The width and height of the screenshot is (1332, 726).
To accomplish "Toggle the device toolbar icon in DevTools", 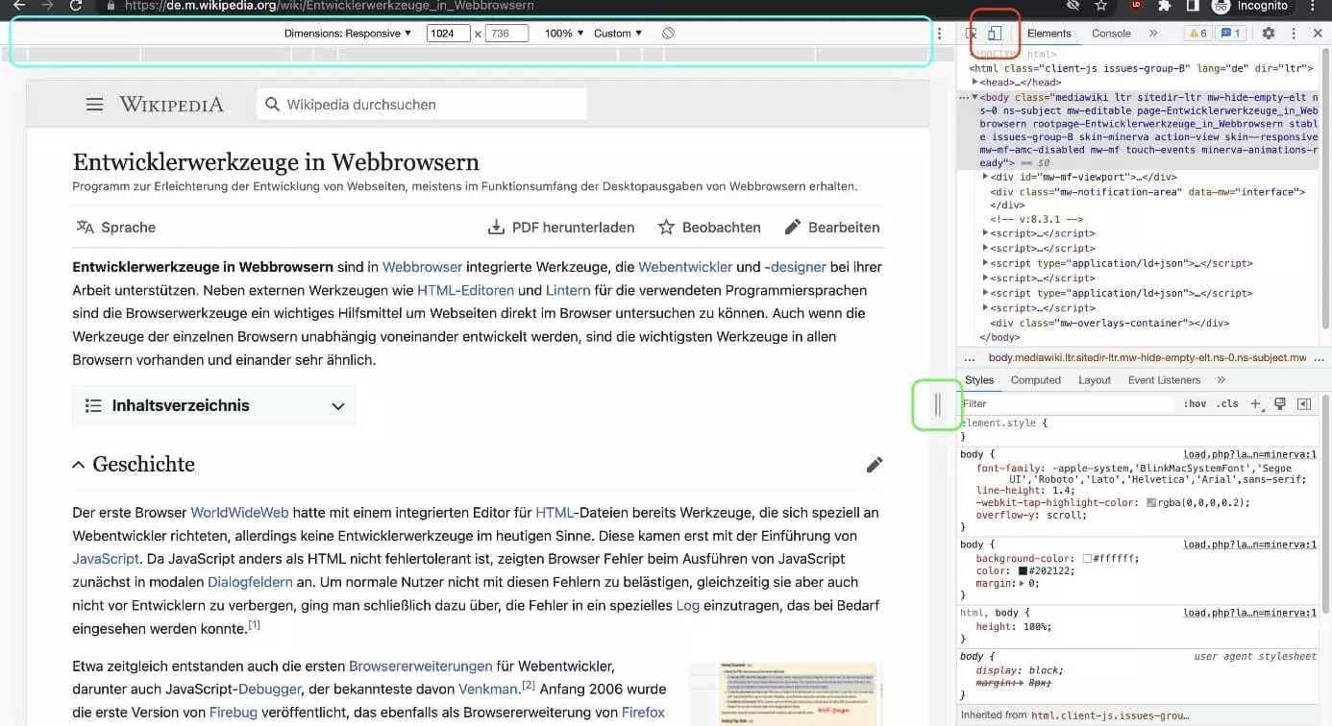I will [x=995, y=34].
